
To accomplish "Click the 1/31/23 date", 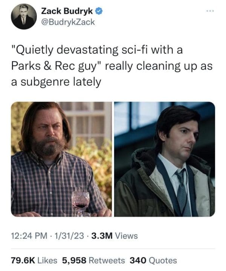I will pyautogui.click(x=70, y=236).
